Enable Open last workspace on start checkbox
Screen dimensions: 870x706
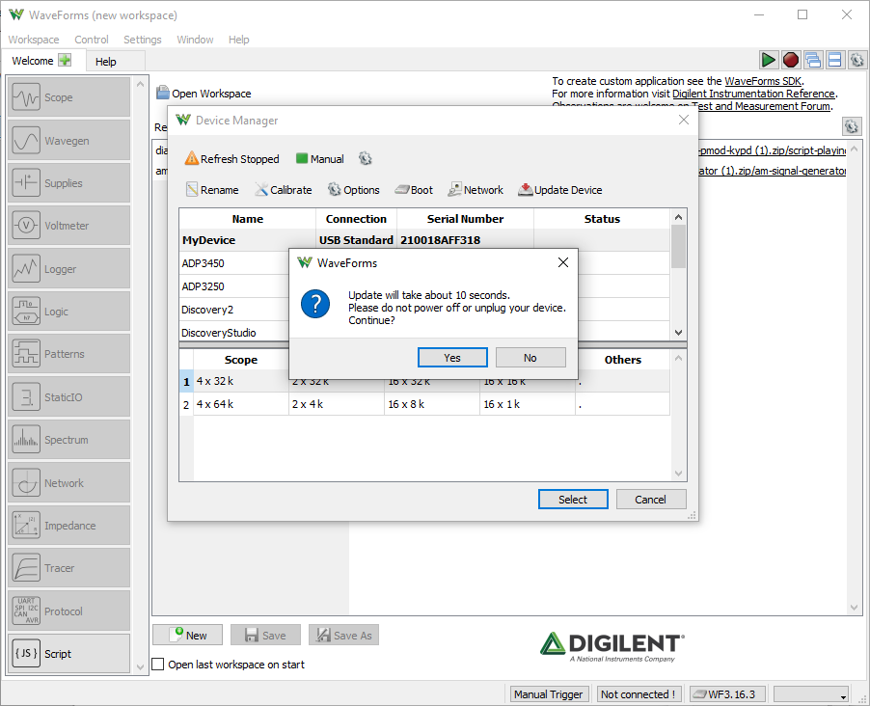pos(158,665)
